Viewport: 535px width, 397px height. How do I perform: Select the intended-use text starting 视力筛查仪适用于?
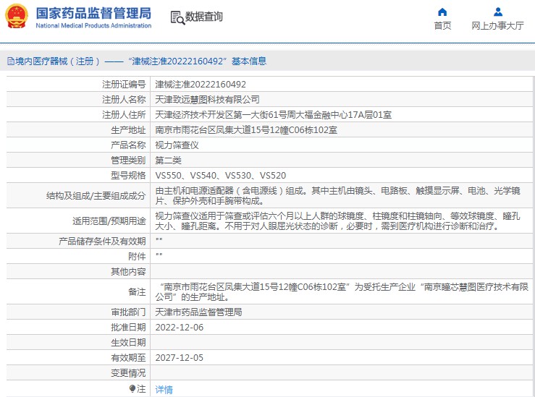click(x=338, y=221)
